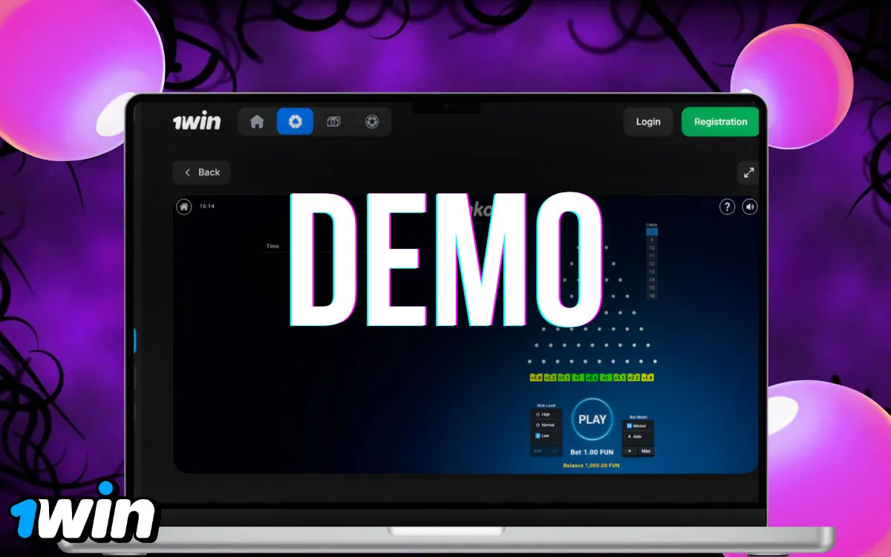Open the Sports section from the top menu
Screen dimensions: 891x557
point(372,121)
